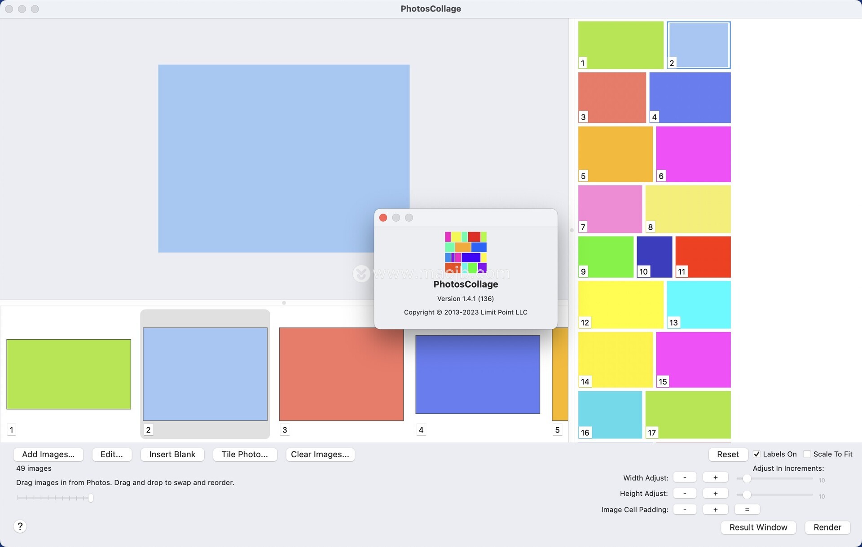Click the Width Adjust increment slider
This screenshot has width=862, height=547.
(774, 478)
